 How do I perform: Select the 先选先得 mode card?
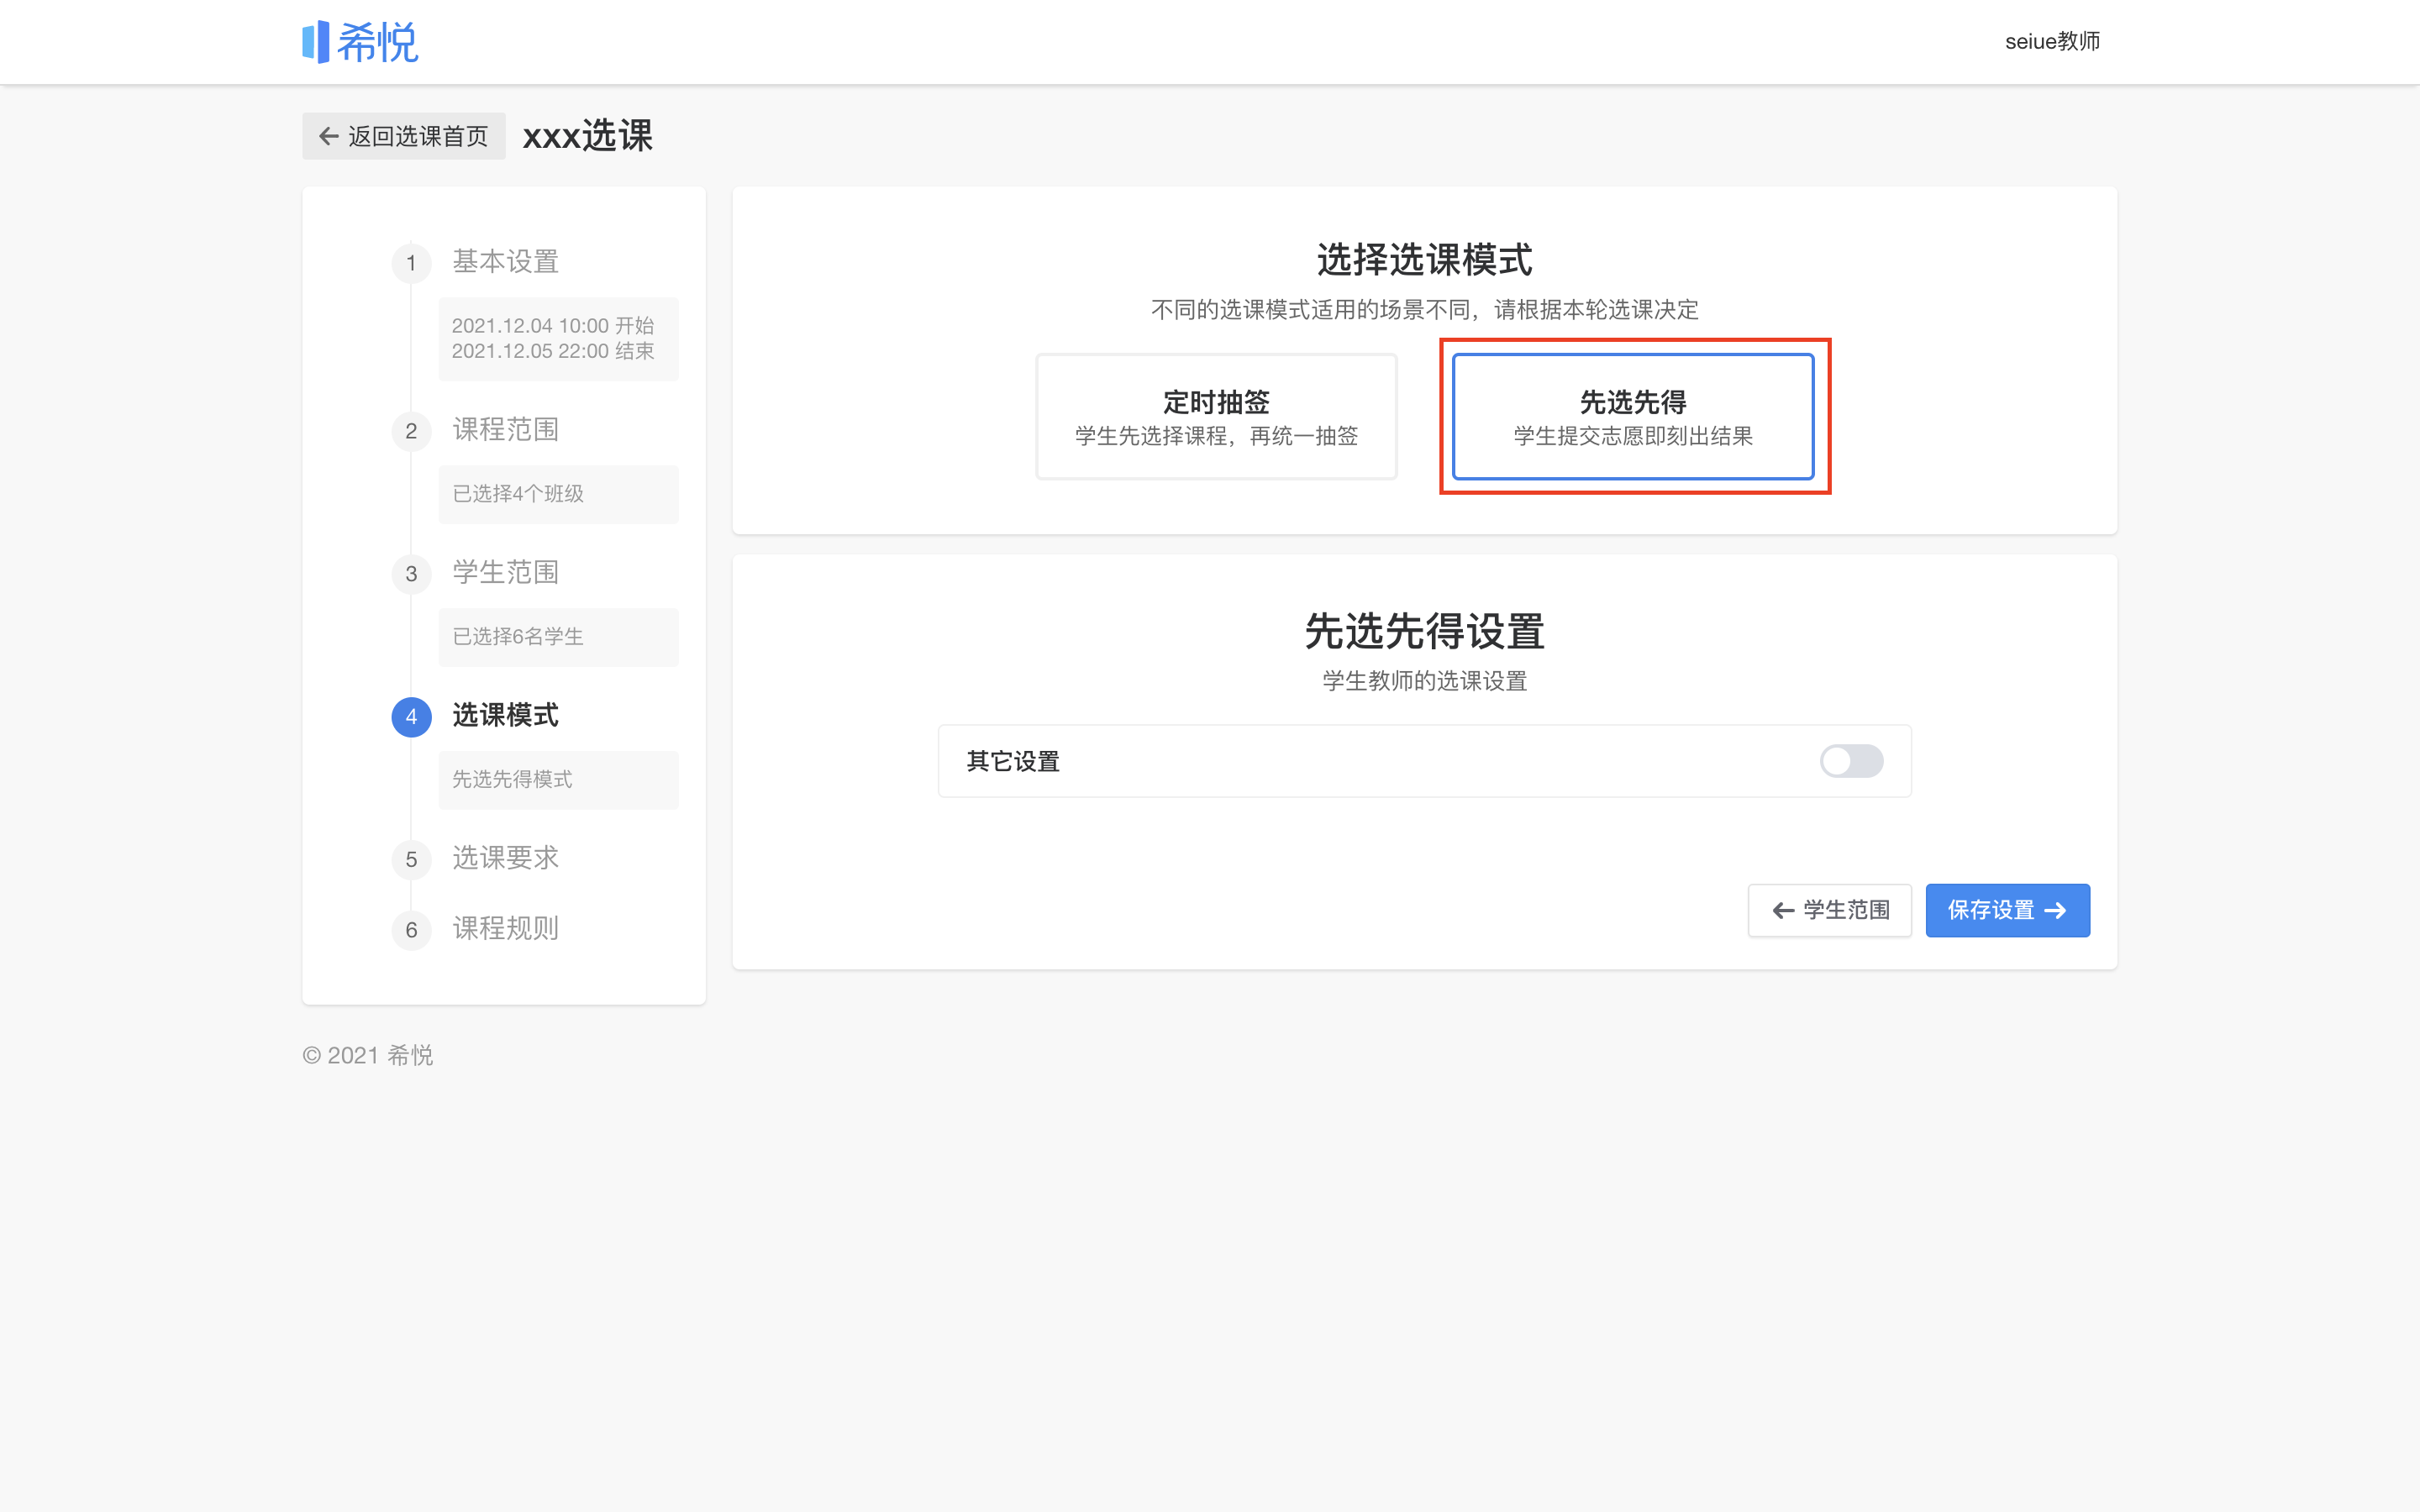[1633, 416]
